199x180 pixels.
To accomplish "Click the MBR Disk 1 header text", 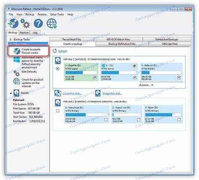I will tap(96, 60).
